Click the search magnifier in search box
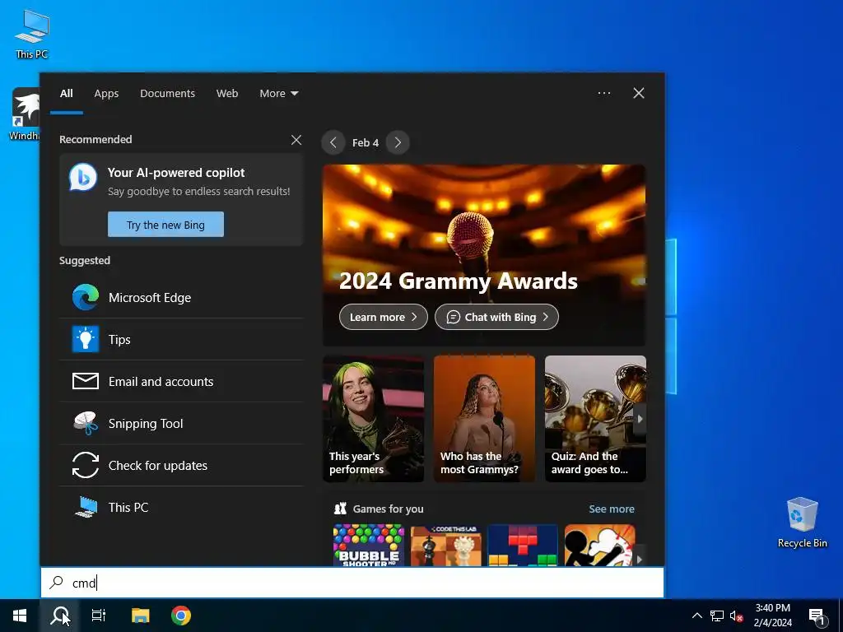Image resolution: width=843 pixels, height=632 pixels. pos(56,583)
